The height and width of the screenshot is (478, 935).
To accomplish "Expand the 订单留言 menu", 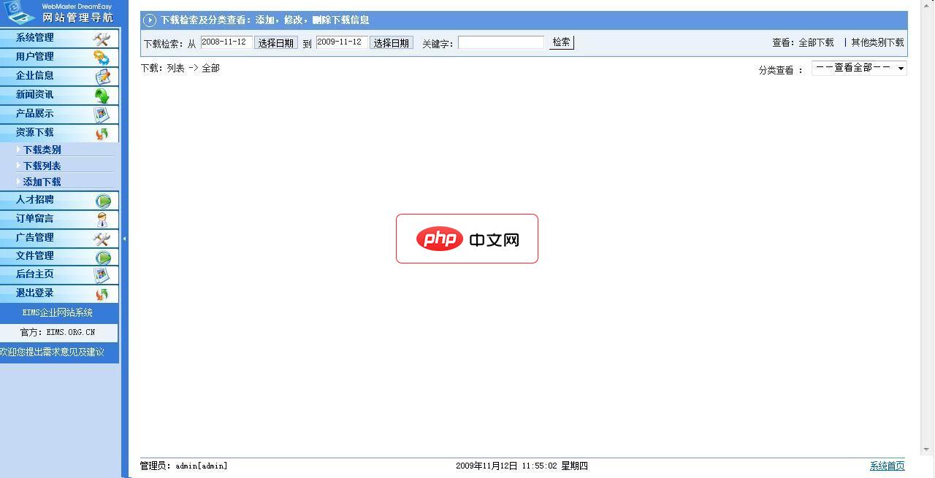I will 59,219.
